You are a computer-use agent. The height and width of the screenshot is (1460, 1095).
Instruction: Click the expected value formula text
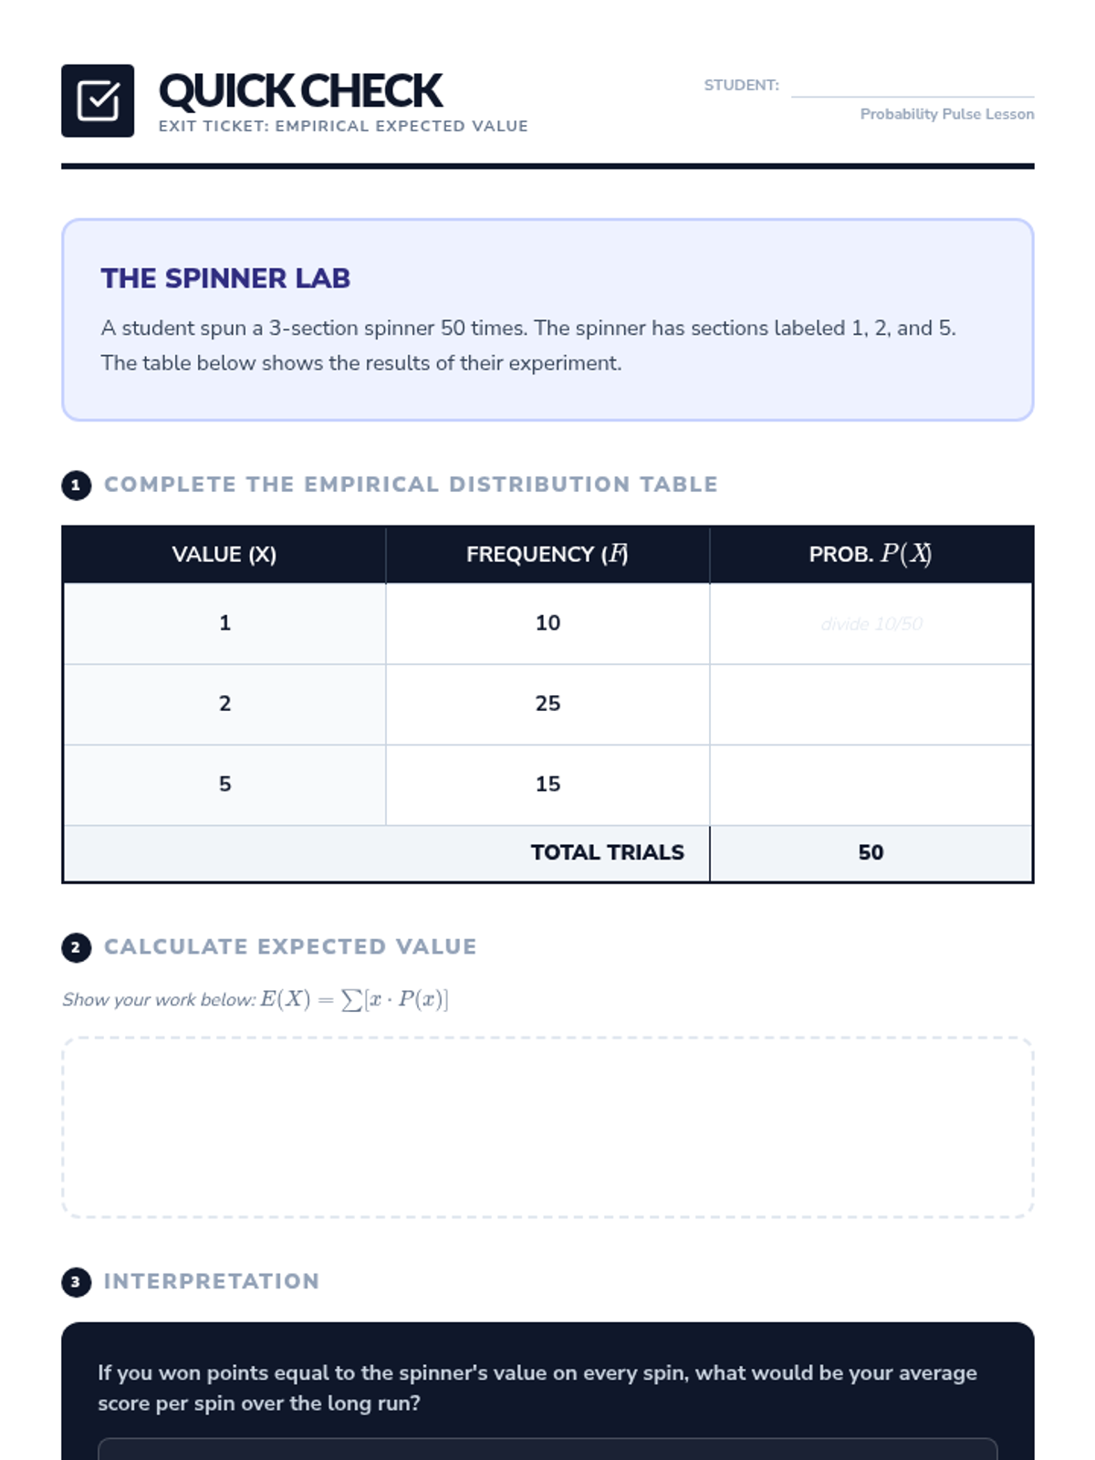(354, 1000)
